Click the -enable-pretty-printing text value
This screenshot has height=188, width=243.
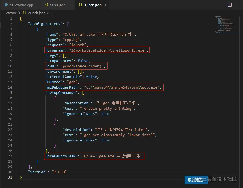pyautogui.click(x=107, y=109)
